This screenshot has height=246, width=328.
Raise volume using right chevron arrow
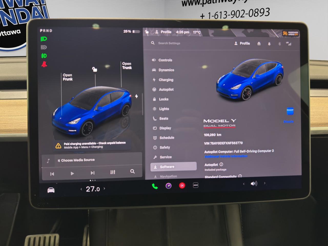pyautogui.click(x=264, y=183)
